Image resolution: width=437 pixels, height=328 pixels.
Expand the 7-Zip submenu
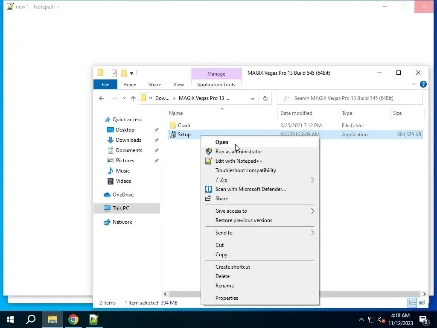[260, 180]
